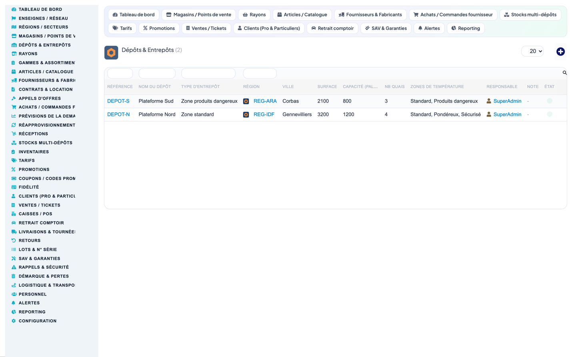The width and height of the screenshot is (578, 357).
Task: Click the user icon beside DEPOT-N SuperAdmin
Action: click(x=489, y=114)
